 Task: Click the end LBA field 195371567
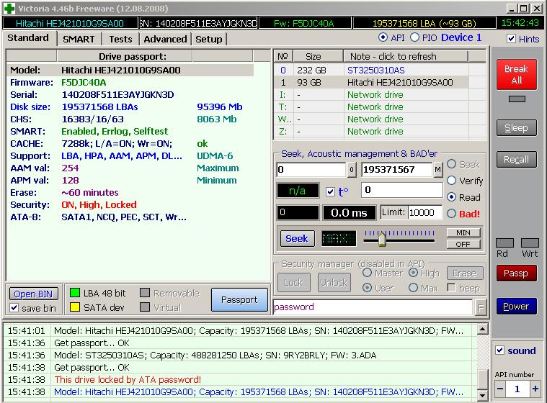(397, 170)
